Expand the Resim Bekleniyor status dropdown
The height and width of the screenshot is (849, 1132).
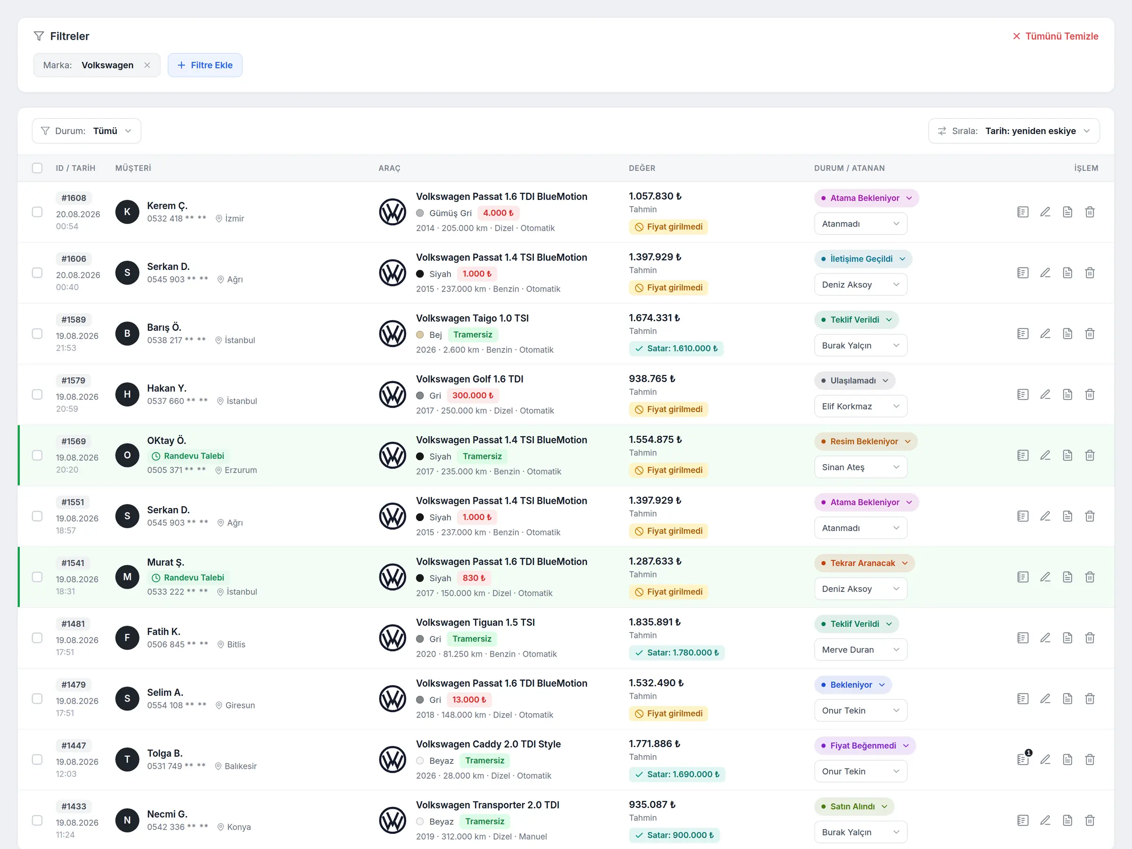(866, 441)
